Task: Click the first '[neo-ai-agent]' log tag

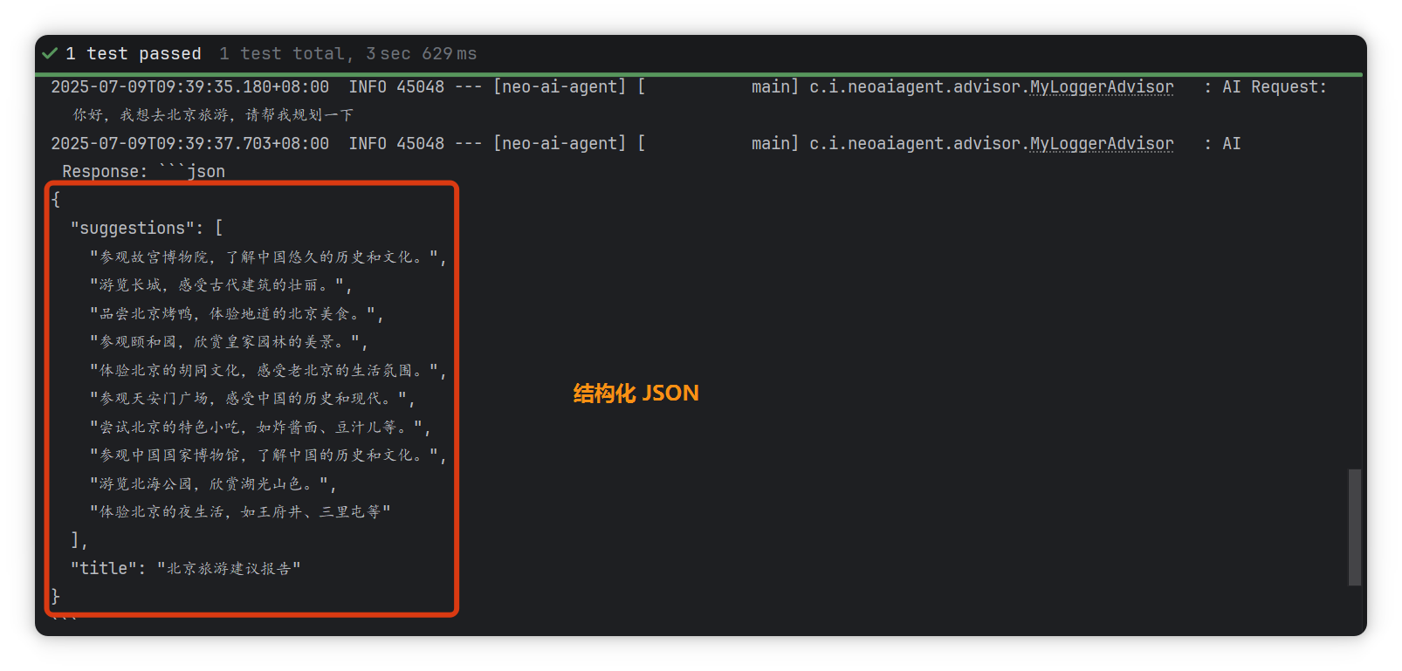Action: [560, 87]
